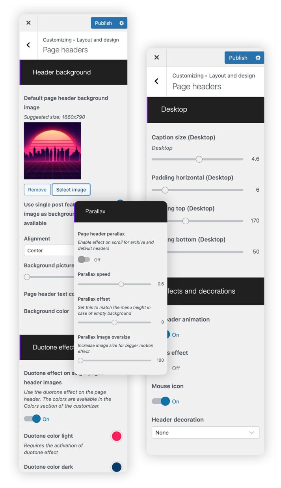
Task: Click gear icon beside right Publish button
Action: tap(258, 57)
